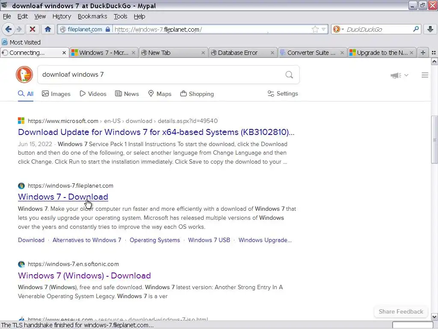Go back with the Back arrow button

tap(9, 29)
